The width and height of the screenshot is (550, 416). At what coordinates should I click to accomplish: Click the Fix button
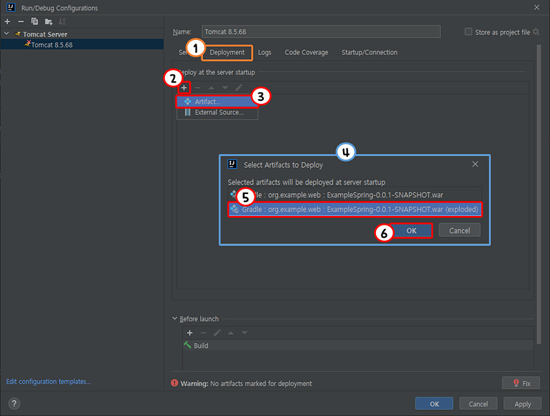[520, 383]
